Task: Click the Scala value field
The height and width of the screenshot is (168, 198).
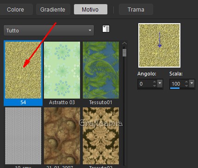Action: click(177, 84)
